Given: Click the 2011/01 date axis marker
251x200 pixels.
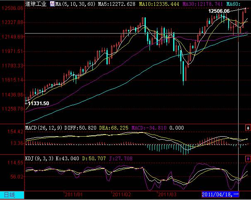Looking at the screenshot, I should click(74, 195).
